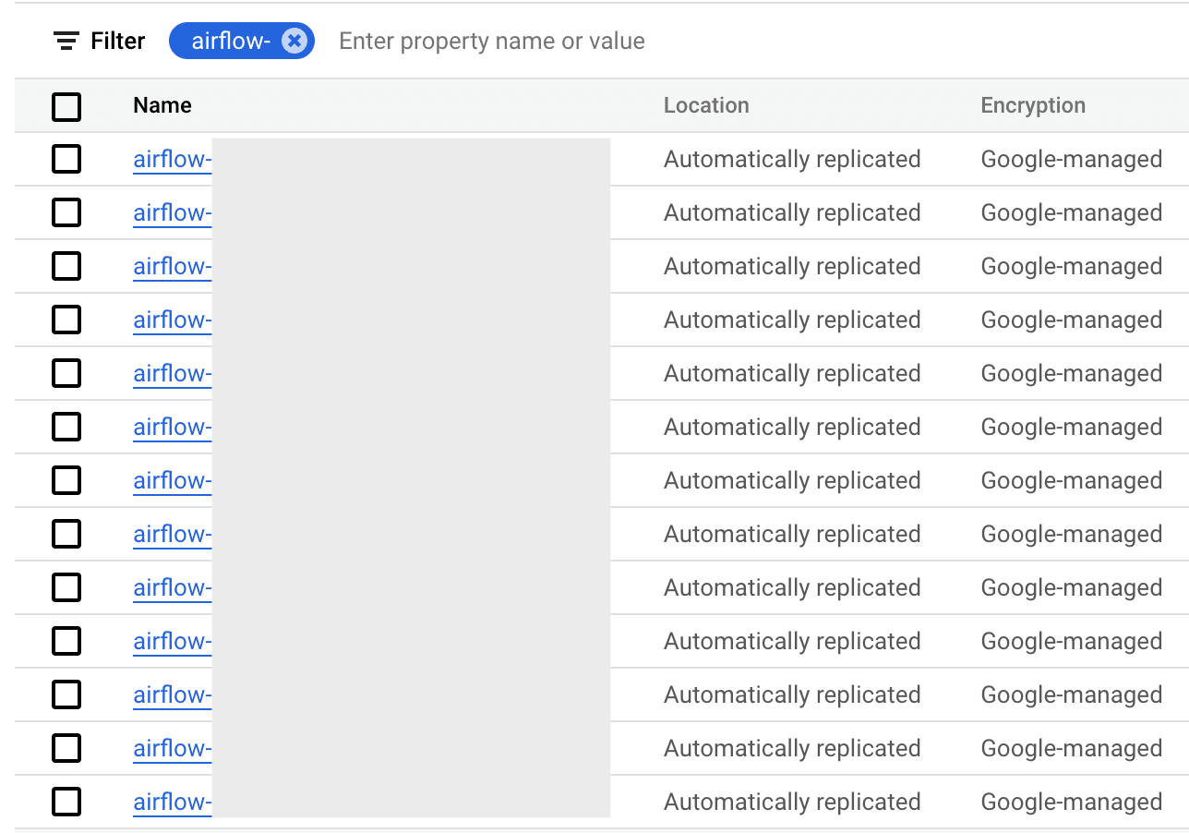The height and width of the screenshot is (833, 1189).
Task: Sort by the Name column header
Action: pyautogui.click(x=162, y=105)
